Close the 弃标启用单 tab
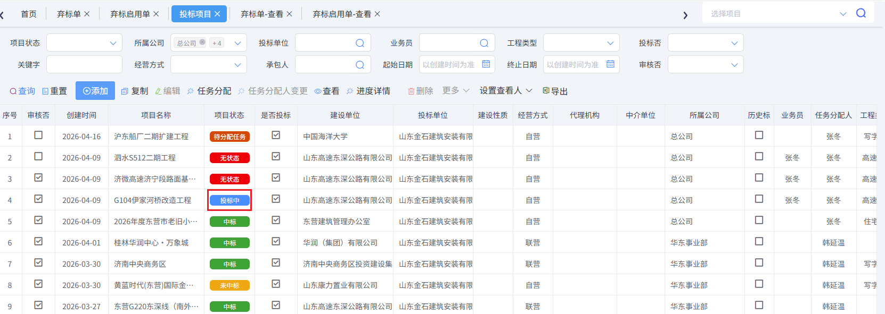This screenshot has height=314, width=885. click(x=156, y=14)
